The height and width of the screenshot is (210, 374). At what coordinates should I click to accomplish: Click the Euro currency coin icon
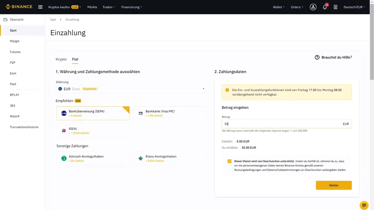[60, 89]
